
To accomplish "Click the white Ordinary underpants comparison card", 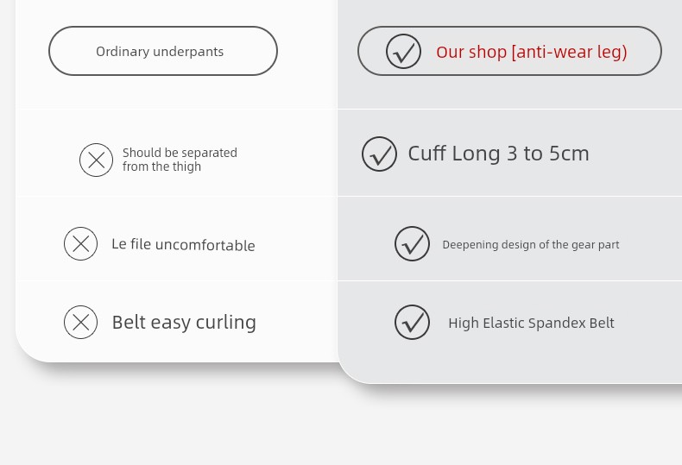I will (177, 181).
